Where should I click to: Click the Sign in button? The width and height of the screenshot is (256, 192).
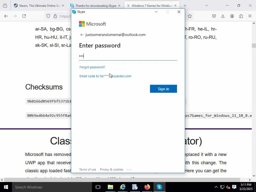pos(163,89)
